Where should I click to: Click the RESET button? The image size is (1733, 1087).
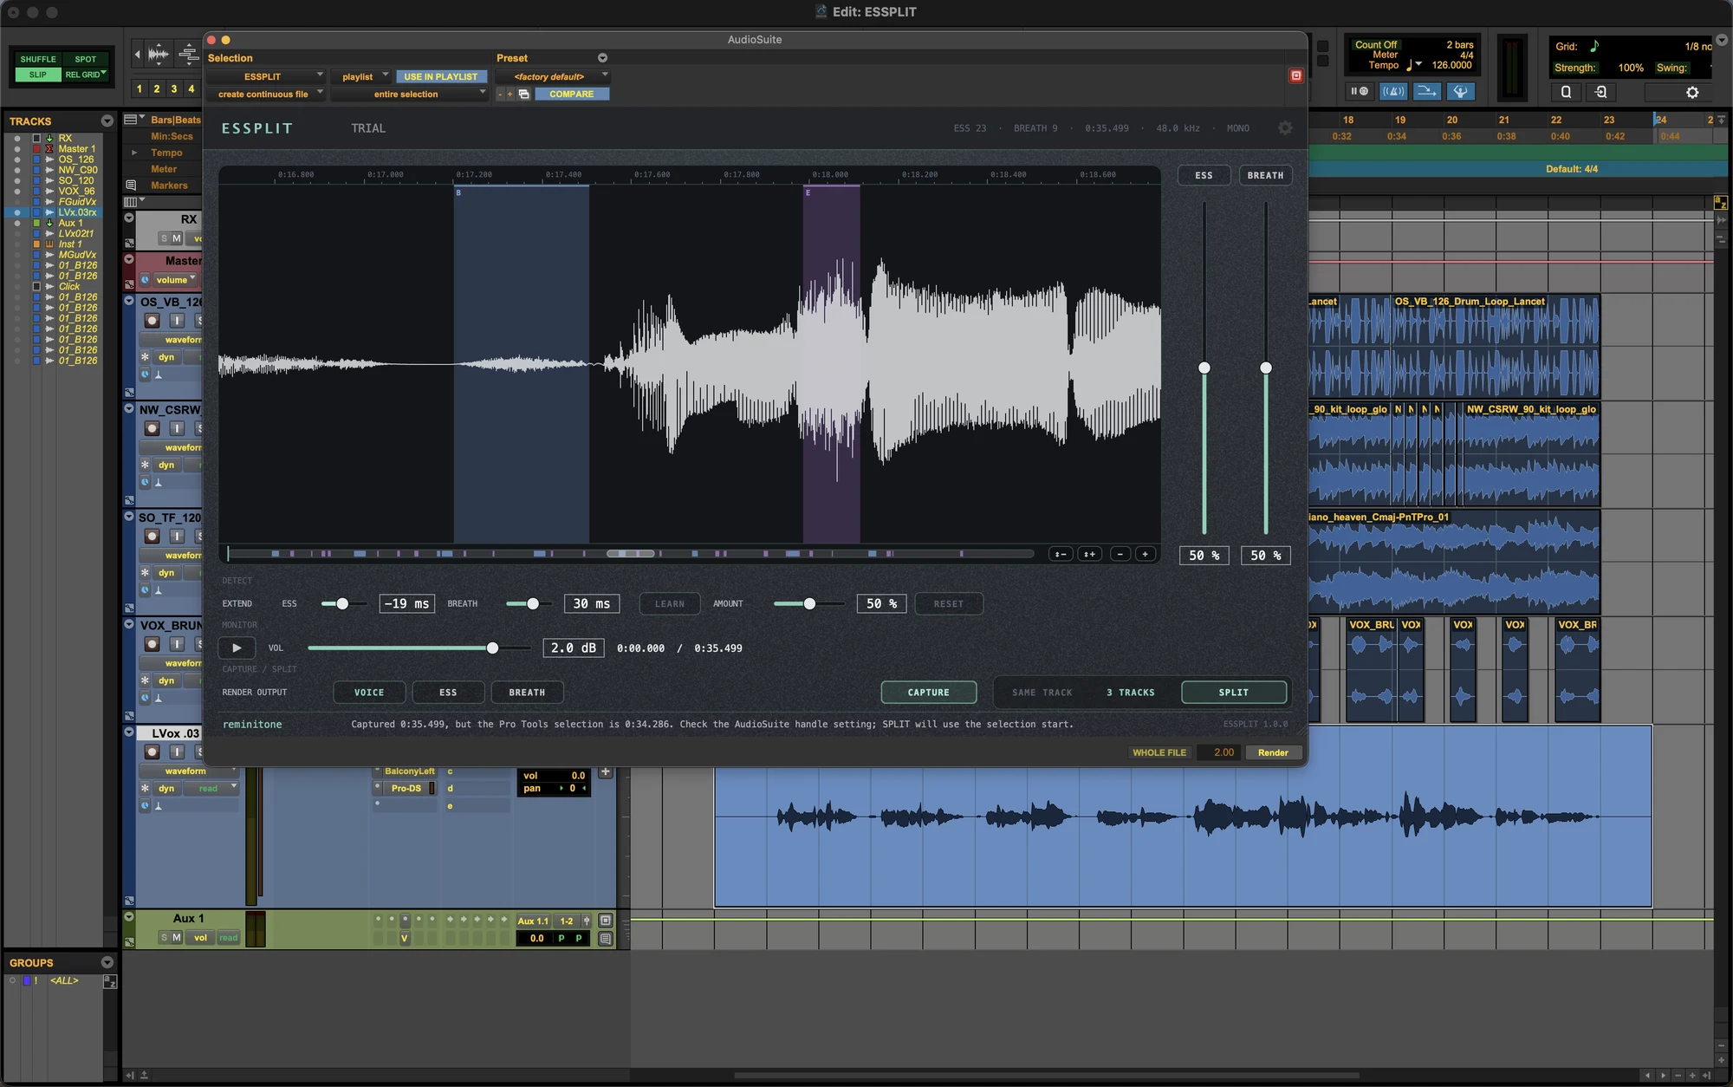pos(949,604)
